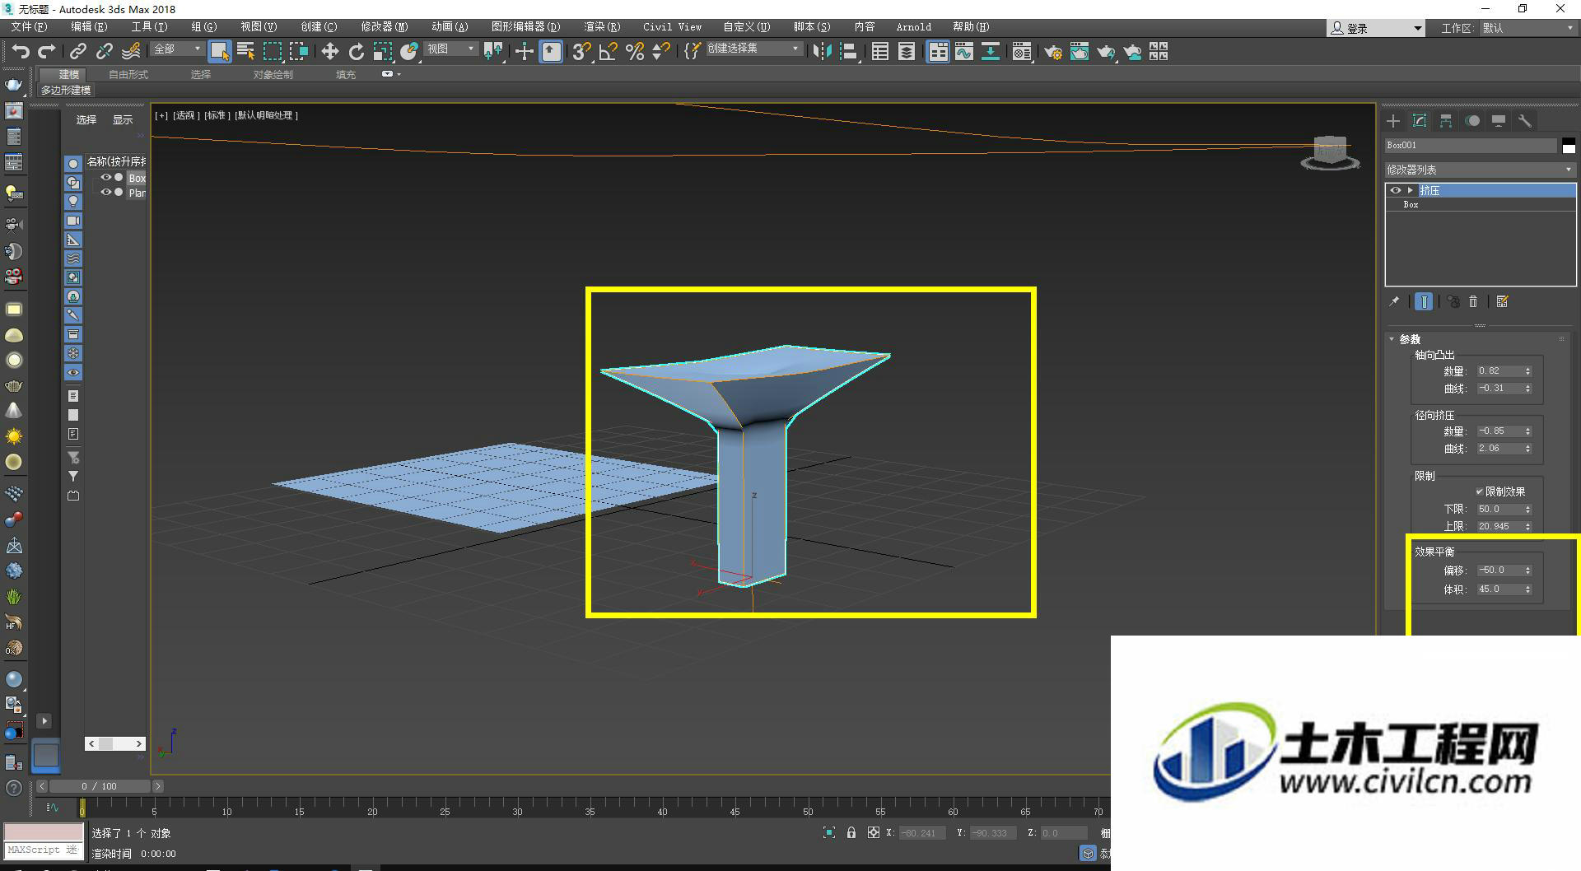Undo the last action

click(21, 52)
